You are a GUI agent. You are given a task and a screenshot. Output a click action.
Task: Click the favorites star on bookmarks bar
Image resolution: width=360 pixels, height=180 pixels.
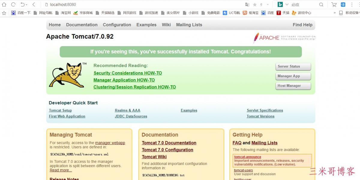(x=4, y=13)
